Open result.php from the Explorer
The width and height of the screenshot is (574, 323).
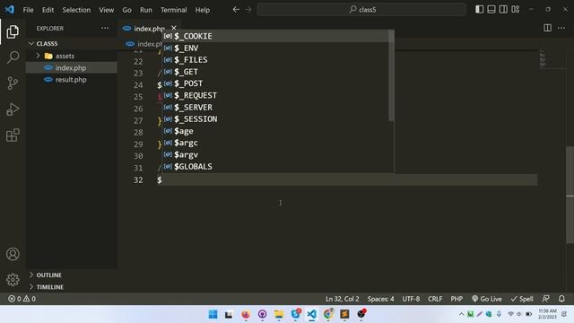tap(71, 80)
